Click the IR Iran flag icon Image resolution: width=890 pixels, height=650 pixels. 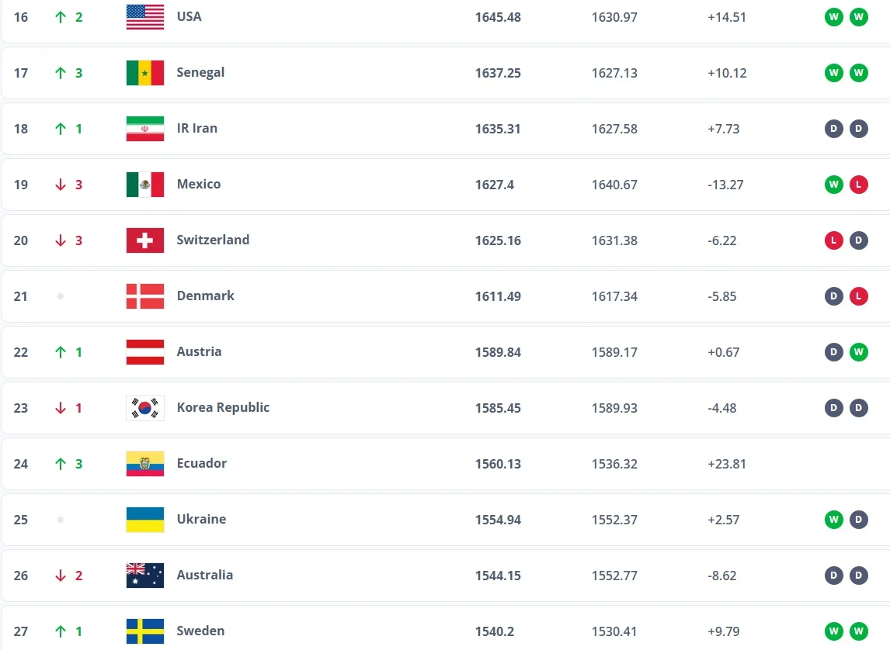pyautogui.click(x=145, y=129)
